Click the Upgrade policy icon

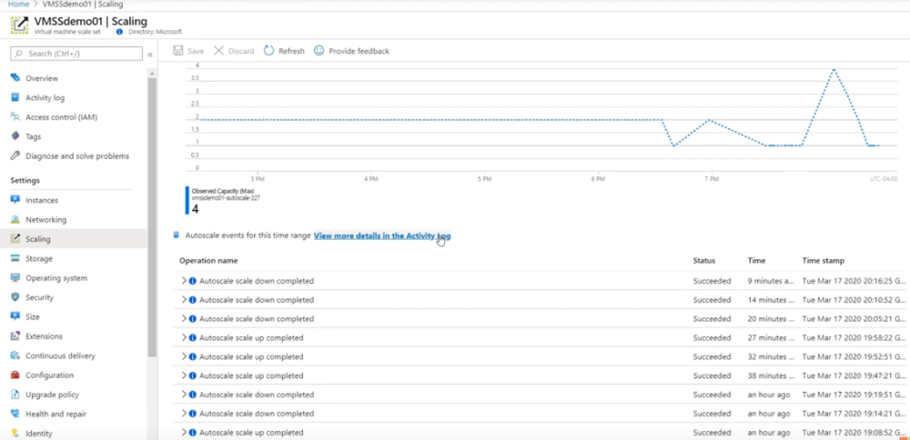point(15,394)
